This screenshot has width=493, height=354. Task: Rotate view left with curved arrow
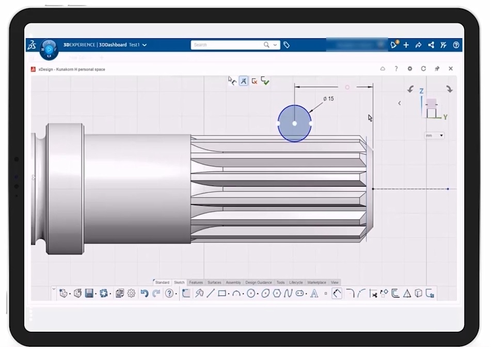(410, 89)
